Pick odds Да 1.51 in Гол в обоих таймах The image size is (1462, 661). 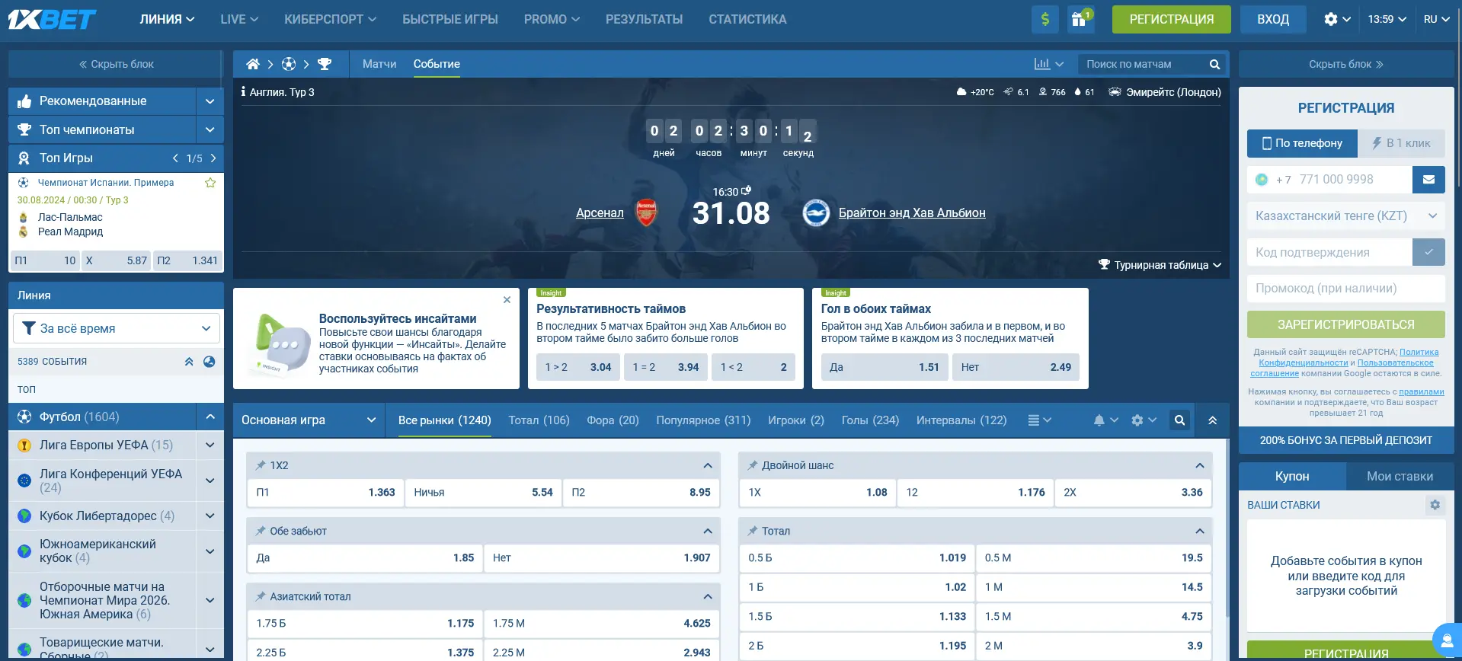[x=885, y=367]
